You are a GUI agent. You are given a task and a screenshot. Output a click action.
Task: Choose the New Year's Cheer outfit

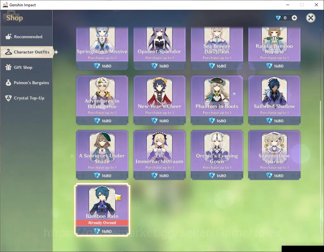click(159, 100)
